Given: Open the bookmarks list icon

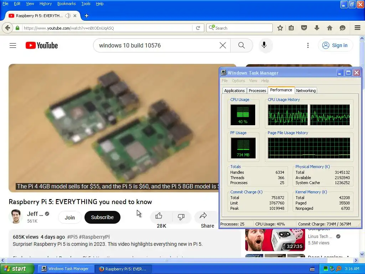Looking at the screenshot, I should coord(291,28).
